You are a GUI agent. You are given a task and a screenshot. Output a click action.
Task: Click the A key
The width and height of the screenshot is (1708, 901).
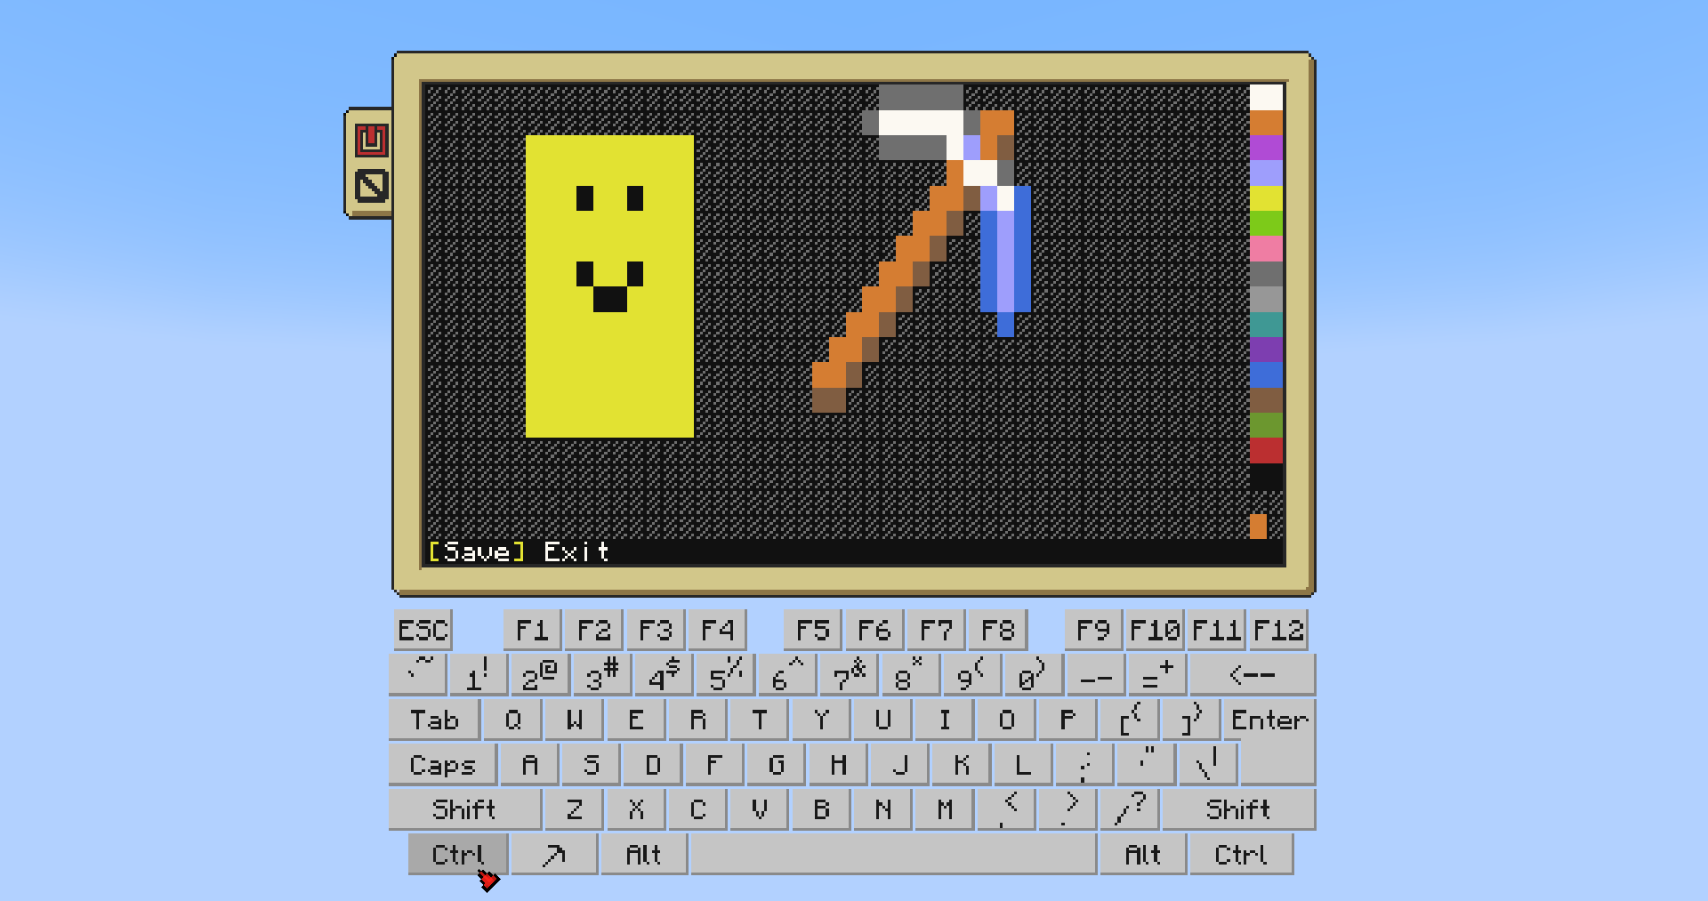point(529,765)
